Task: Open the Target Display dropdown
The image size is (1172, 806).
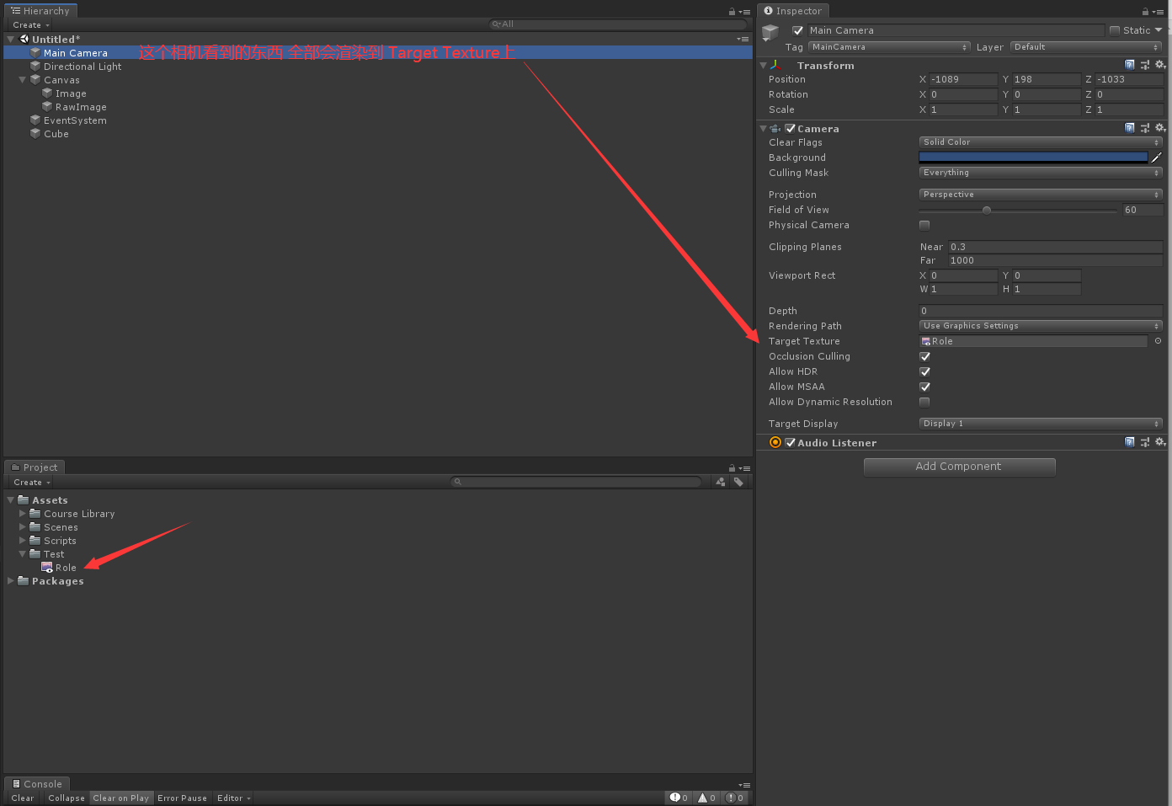Action: (x=1041, y=424)
